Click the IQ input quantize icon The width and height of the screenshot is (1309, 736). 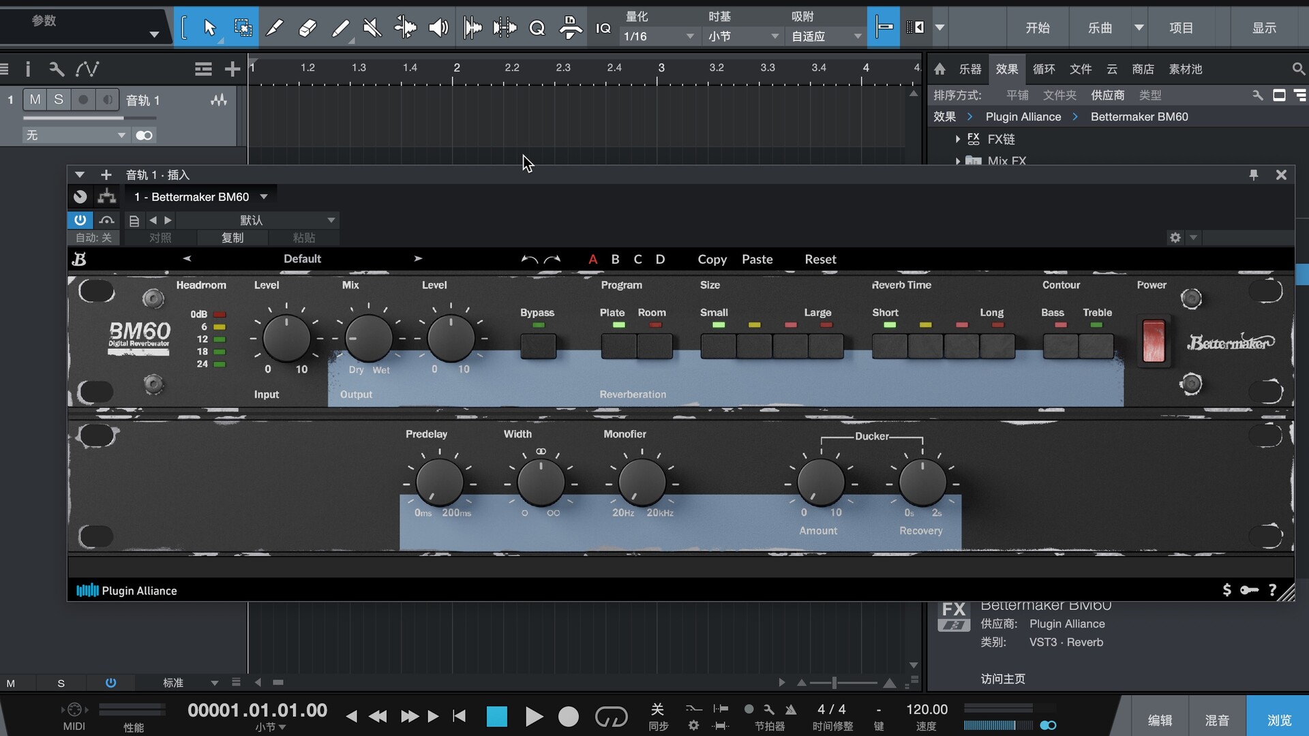coord(603,28)
